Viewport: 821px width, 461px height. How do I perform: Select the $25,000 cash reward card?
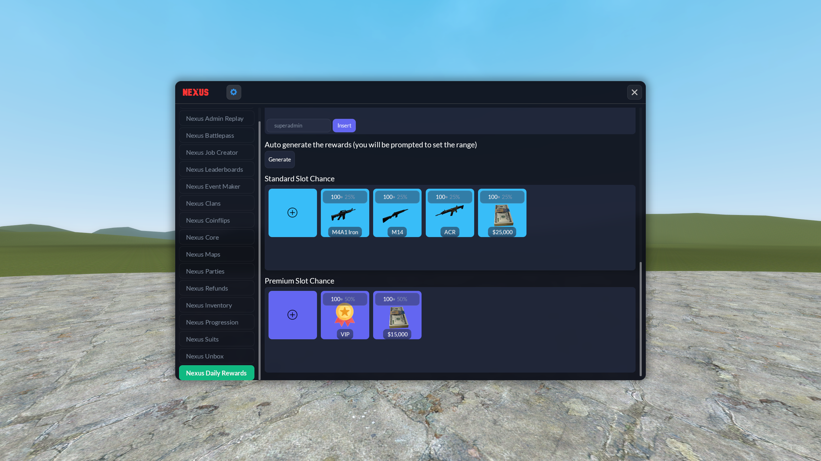502,213
